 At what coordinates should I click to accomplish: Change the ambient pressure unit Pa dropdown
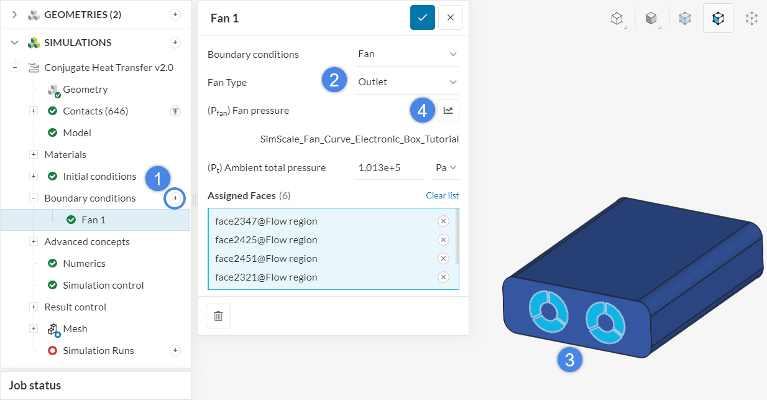click(446, 167)
